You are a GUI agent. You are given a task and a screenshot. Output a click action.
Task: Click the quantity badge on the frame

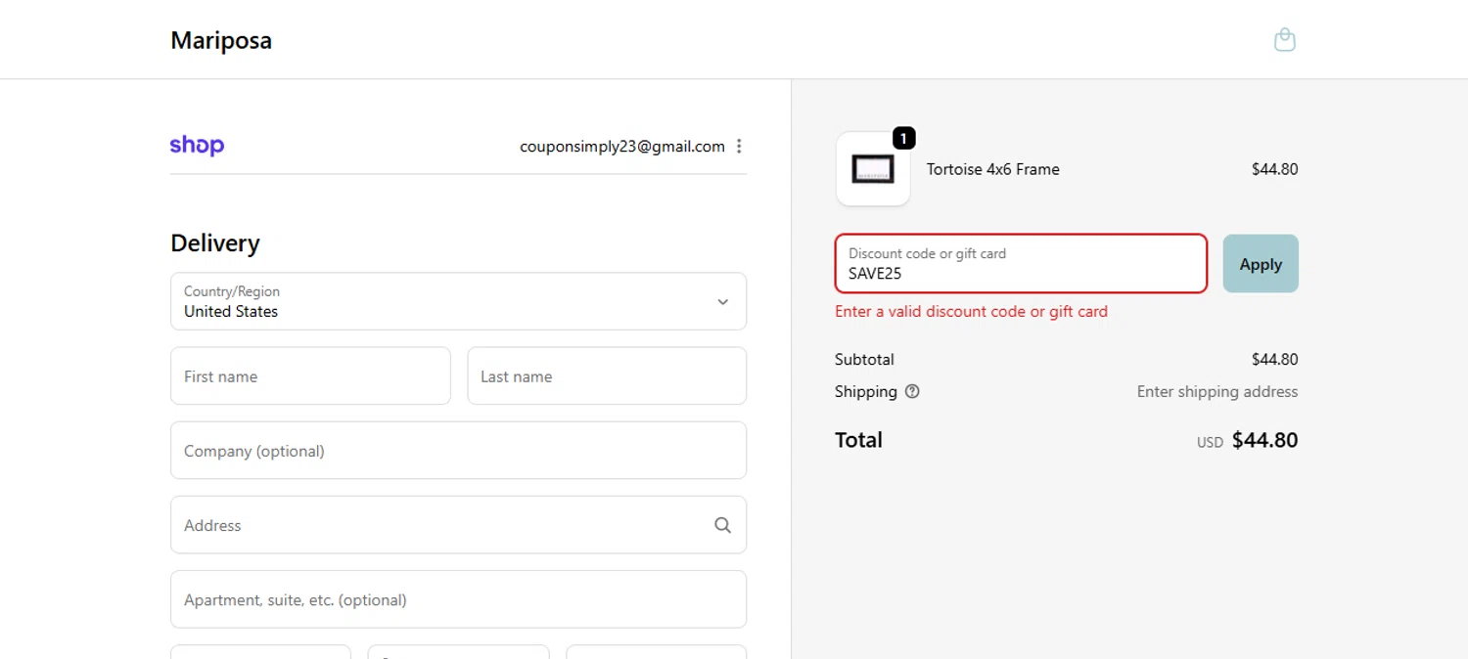[903, 138]
